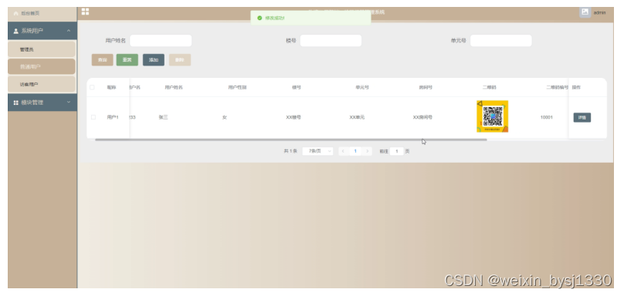Focus the 单元号 search input
624x296 pixels.
tap(500, 41)
